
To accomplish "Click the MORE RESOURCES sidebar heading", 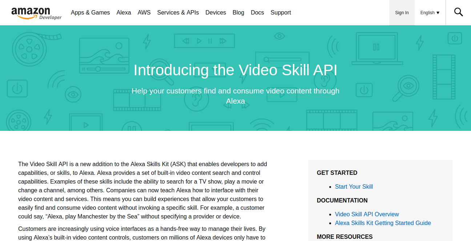I will pyautogui.click(x=345, y=237).
